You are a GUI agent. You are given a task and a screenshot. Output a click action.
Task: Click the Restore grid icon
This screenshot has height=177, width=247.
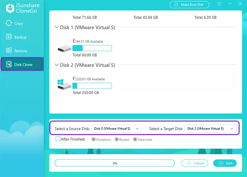[x=9, y=51]
